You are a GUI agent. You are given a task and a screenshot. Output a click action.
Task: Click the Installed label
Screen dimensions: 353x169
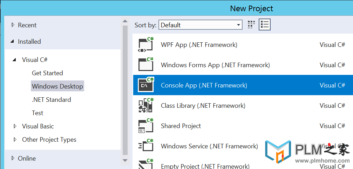(29, 42)
